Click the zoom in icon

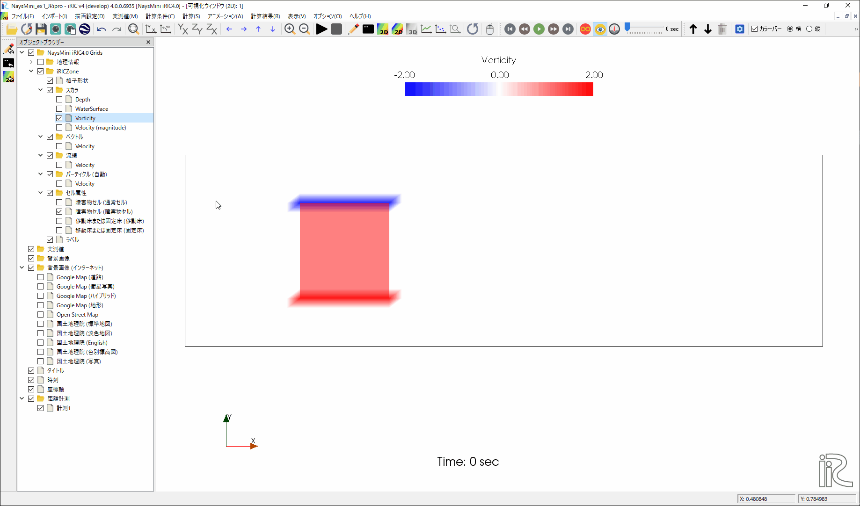click(290, 29)
